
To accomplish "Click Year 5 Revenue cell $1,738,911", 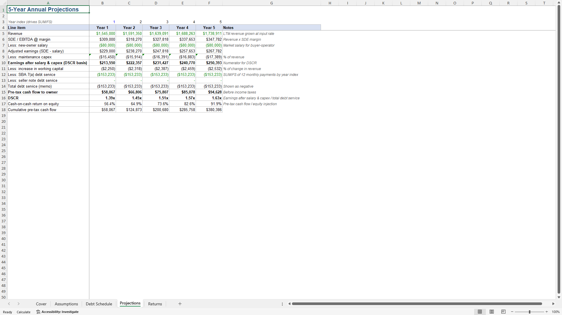I will [x=209, y=33].
